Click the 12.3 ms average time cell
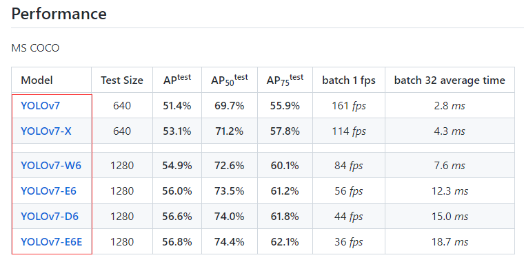Viewport: 524px width, 262px height. [x=450, y=190]
